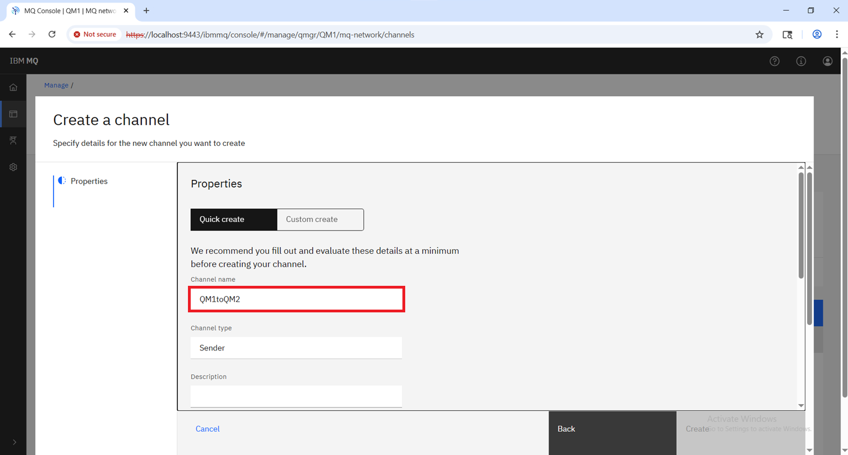Open the Application development sidebar icon

coord(13,140)
